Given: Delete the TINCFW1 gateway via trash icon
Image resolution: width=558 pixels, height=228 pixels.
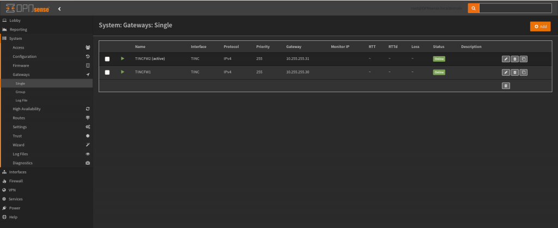Looking at the screenshot, I should click(514, 72).
